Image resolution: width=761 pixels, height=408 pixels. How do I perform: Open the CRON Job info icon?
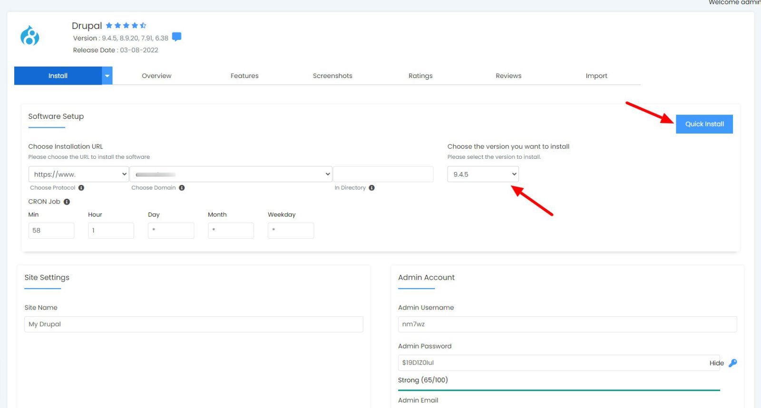coord(67,202)
